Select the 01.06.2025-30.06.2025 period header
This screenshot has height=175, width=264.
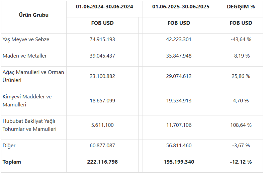click(x=181, y=7)
